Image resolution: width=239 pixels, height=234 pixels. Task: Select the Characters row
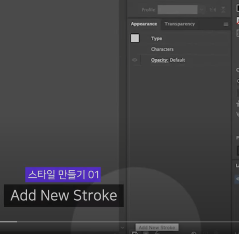tap(179, 49)
